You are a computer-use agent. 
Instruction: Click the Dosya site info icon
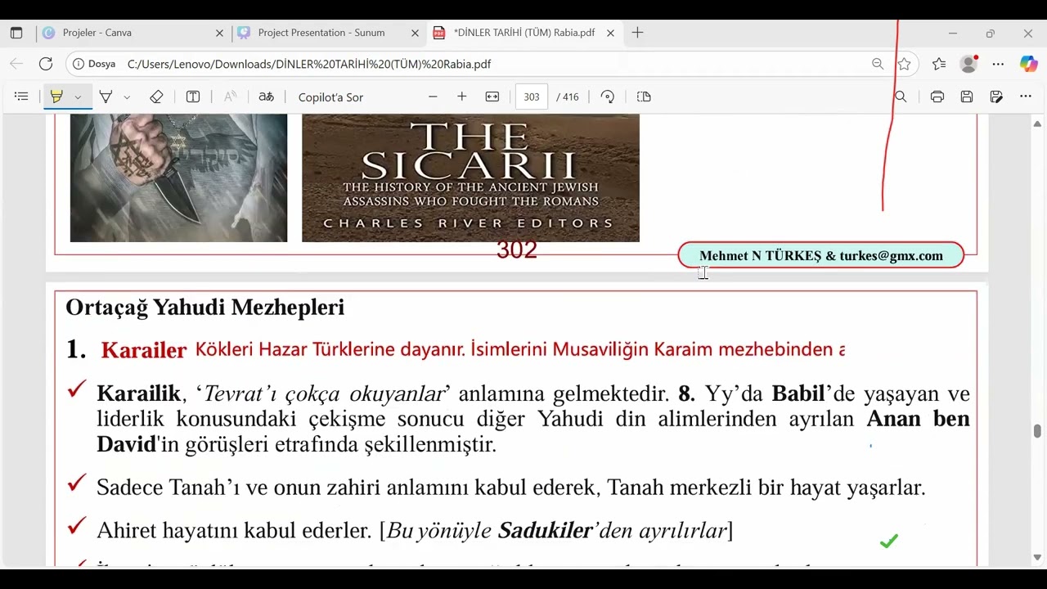pyautogui.click(x=94, y=64)
